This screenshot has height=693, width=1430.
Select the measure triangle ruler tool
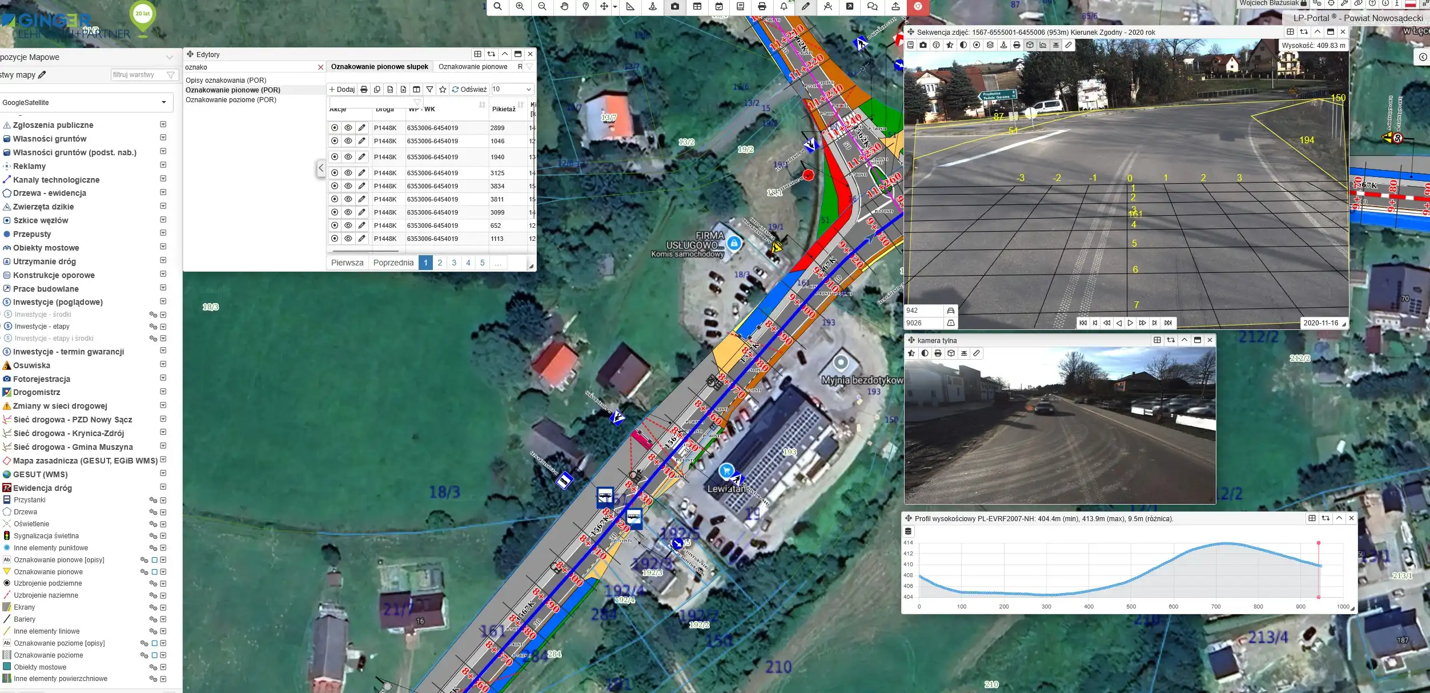tap(630, 6)
